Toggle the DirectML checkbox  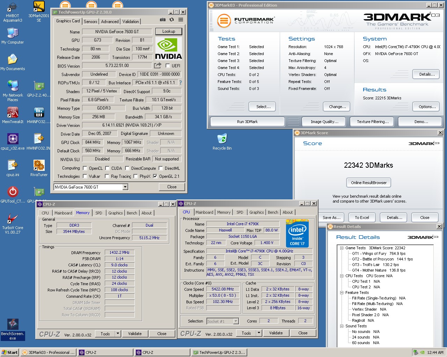click(x=161, y=168)
